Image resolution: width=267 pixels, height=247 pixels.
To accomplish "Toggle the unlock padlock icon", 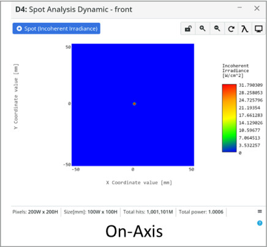I will tap(188, 29).
